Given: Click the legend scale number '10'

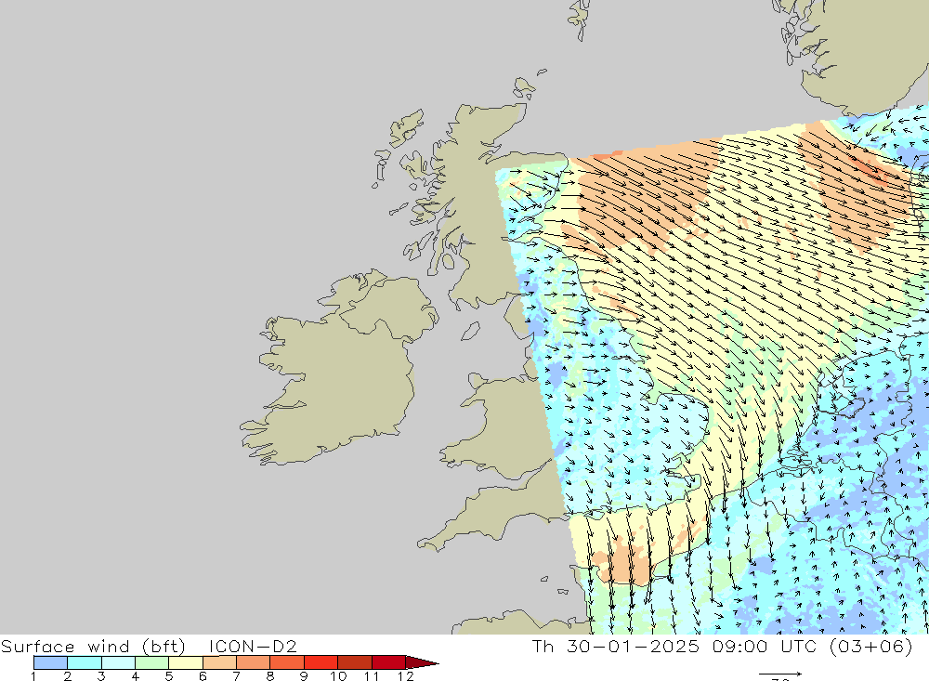Looking at the screenshot, I should pyautogui.click(x=338, y=676).
